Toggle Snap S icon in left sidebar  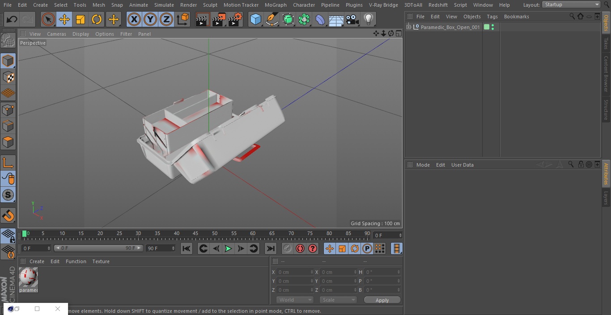click(8, 195)
